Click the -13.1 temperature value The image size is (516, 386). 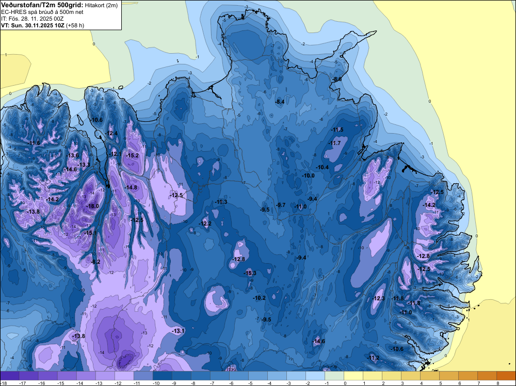pos(179,331)
